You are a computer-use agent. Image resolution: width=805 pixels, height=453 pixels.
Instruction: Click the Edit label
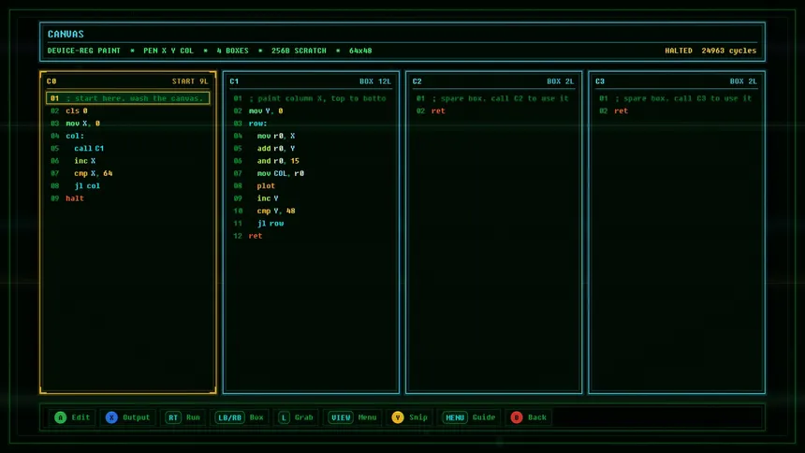[x=80, y=417]
